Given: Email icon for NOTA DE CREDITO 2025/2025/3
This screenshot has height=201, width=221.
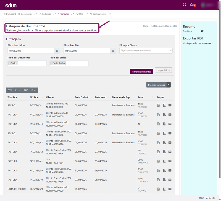Looking at the screenshot, I should point(170,189).
